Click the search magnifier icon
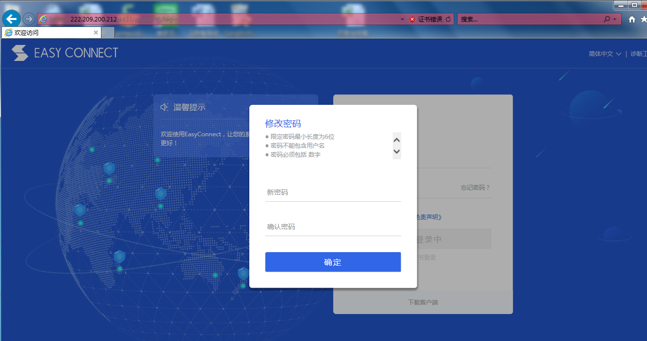 [607, 19]
